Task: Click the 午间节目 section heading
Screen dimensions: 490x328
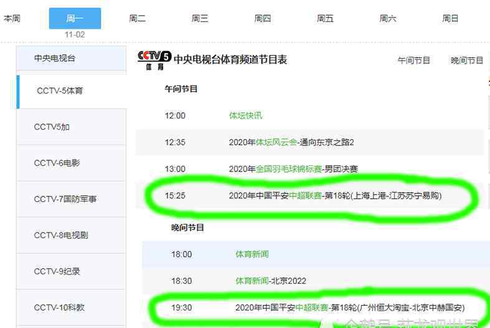Action: [181, 89]
